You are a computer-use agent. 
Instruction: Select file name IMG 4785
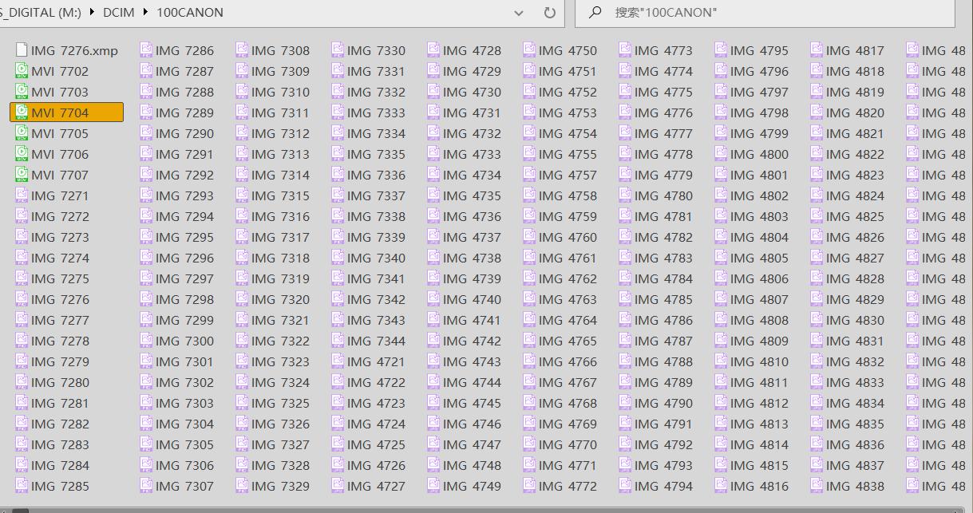tap(664, 299)
